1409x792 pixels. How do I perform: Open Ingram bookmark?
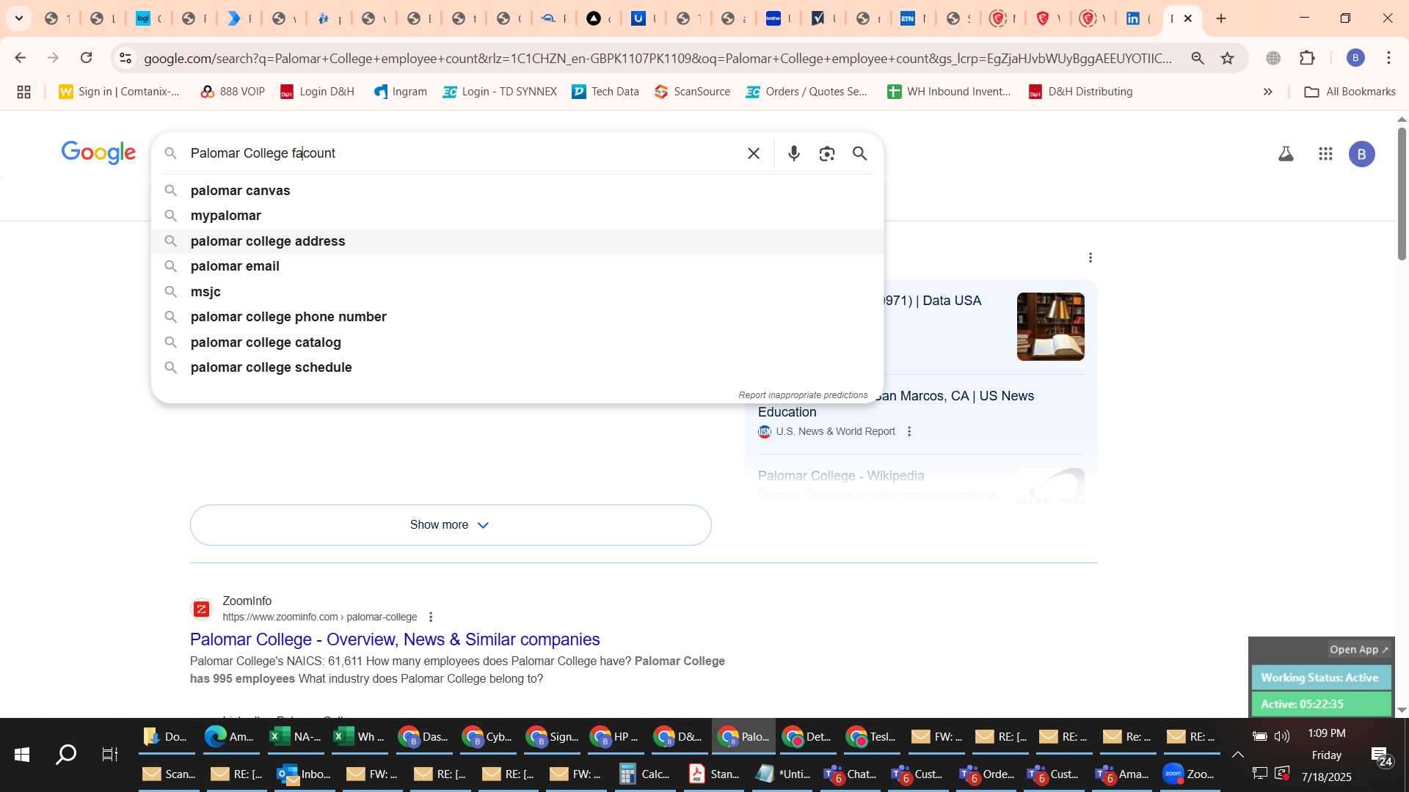click(400, 92)
